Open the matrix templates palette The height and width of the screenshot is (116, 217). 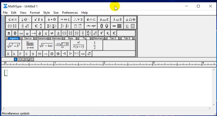(x=117, y=26)
